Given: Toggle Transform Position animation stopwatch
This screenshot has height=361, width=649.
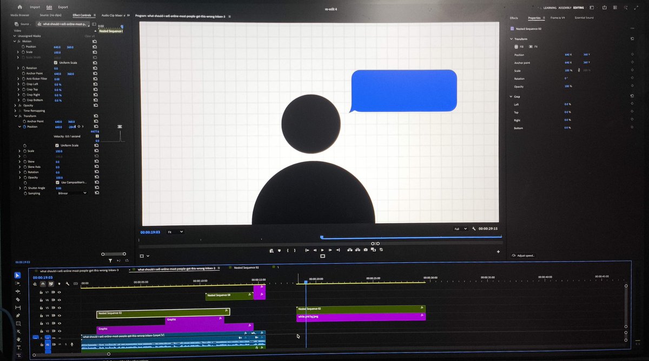Looking at the screenshot, I should pos(24,127).
